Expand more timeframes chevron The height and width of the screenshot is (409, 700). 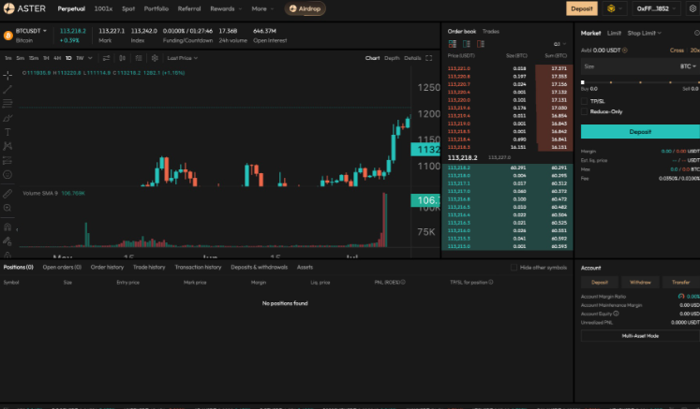91,58
